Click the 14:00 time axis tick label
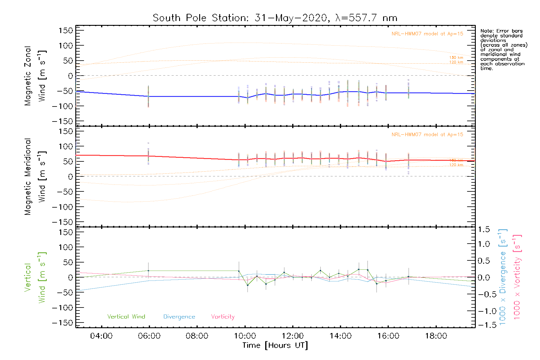Screen dimensions: 540x360 [340, 336]
